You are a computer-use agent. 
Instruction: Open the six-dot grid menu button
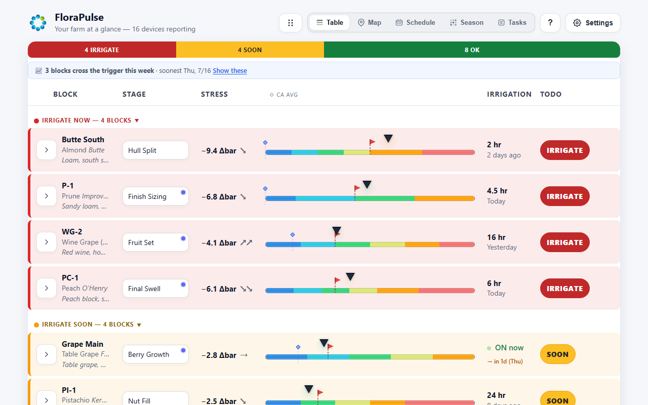coord(291,23)
